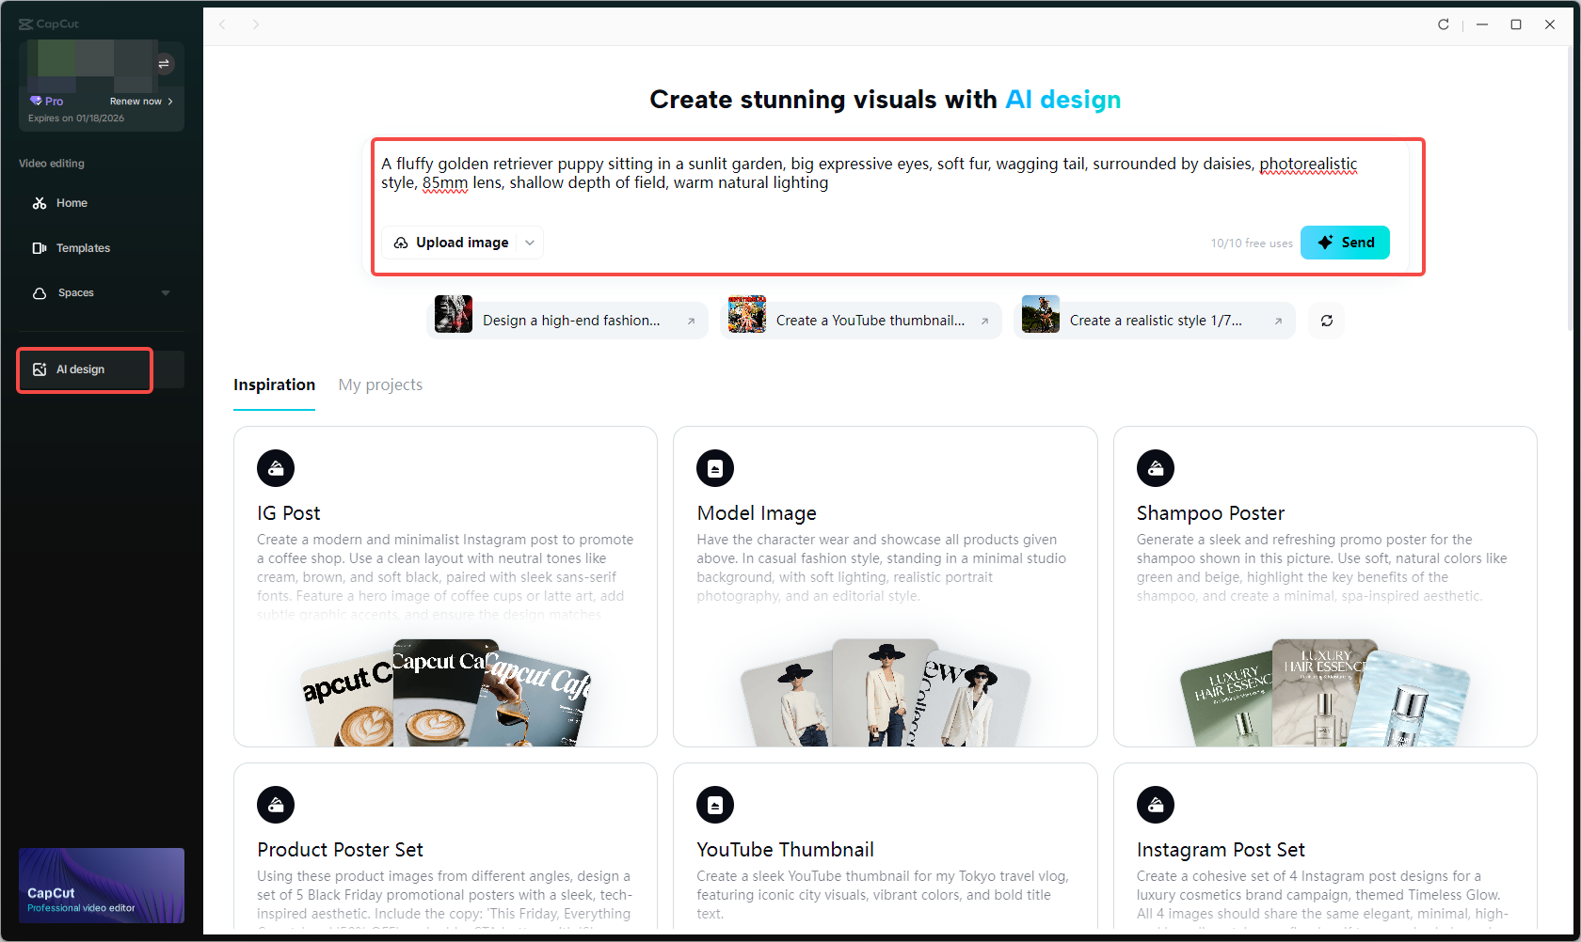Select the Inspiration tab
Screen dimensions: 1581x942
(274, 385)
